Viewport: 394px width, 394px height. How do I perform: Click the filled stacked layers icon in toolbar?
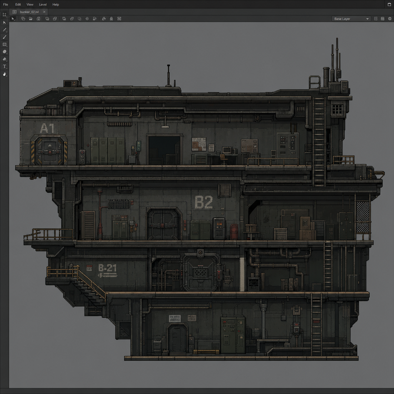click(64, 18)
